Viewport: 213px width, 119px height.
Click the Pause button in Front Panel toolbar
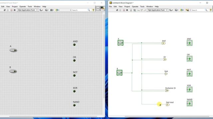[15, 10]
